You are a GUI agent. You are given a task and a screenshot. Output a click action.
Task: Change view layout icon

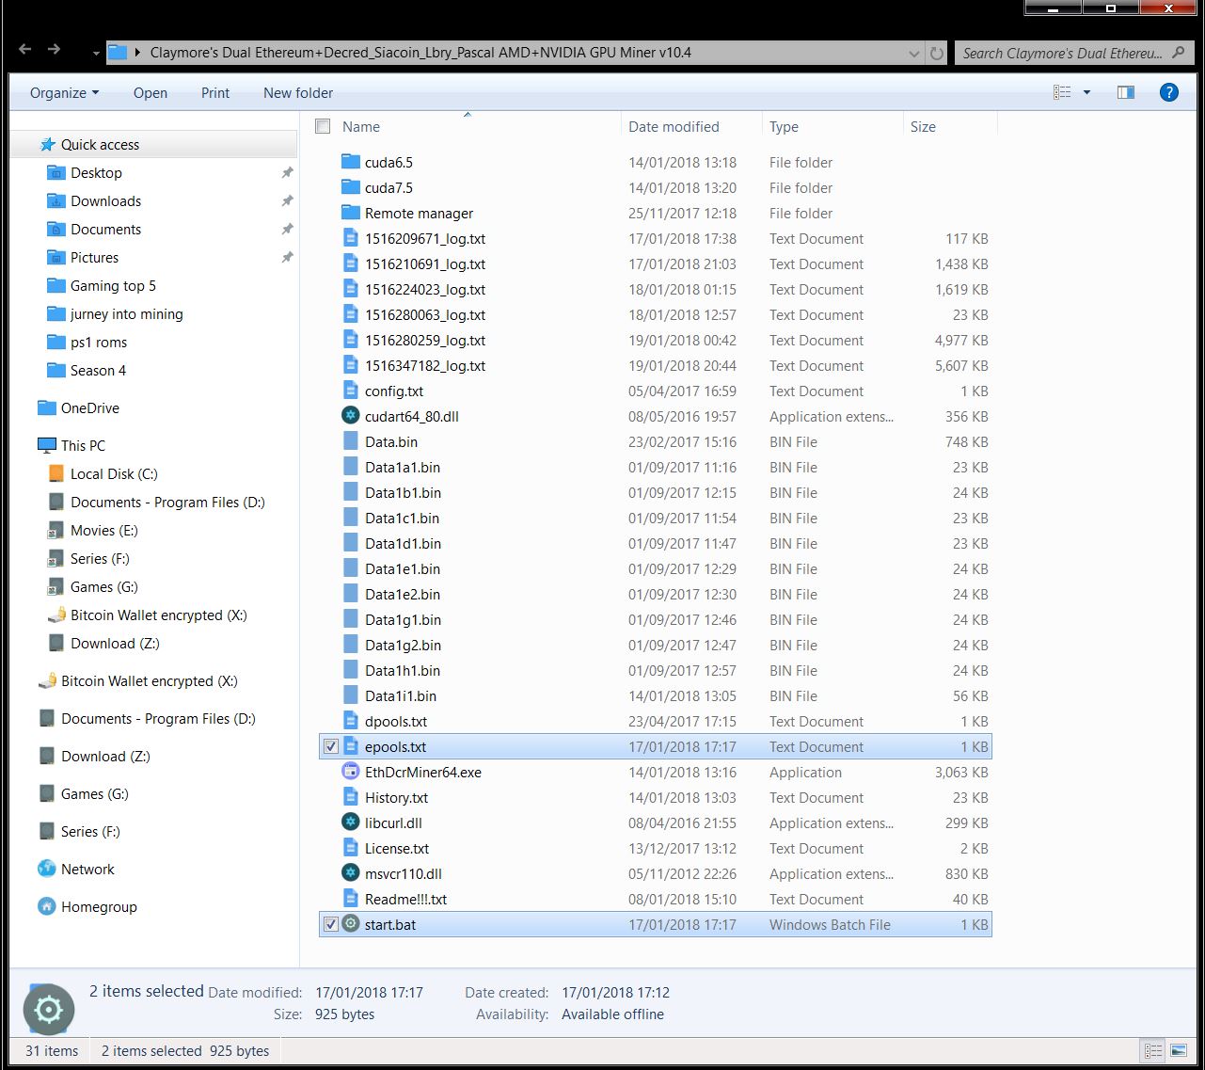1062,92
